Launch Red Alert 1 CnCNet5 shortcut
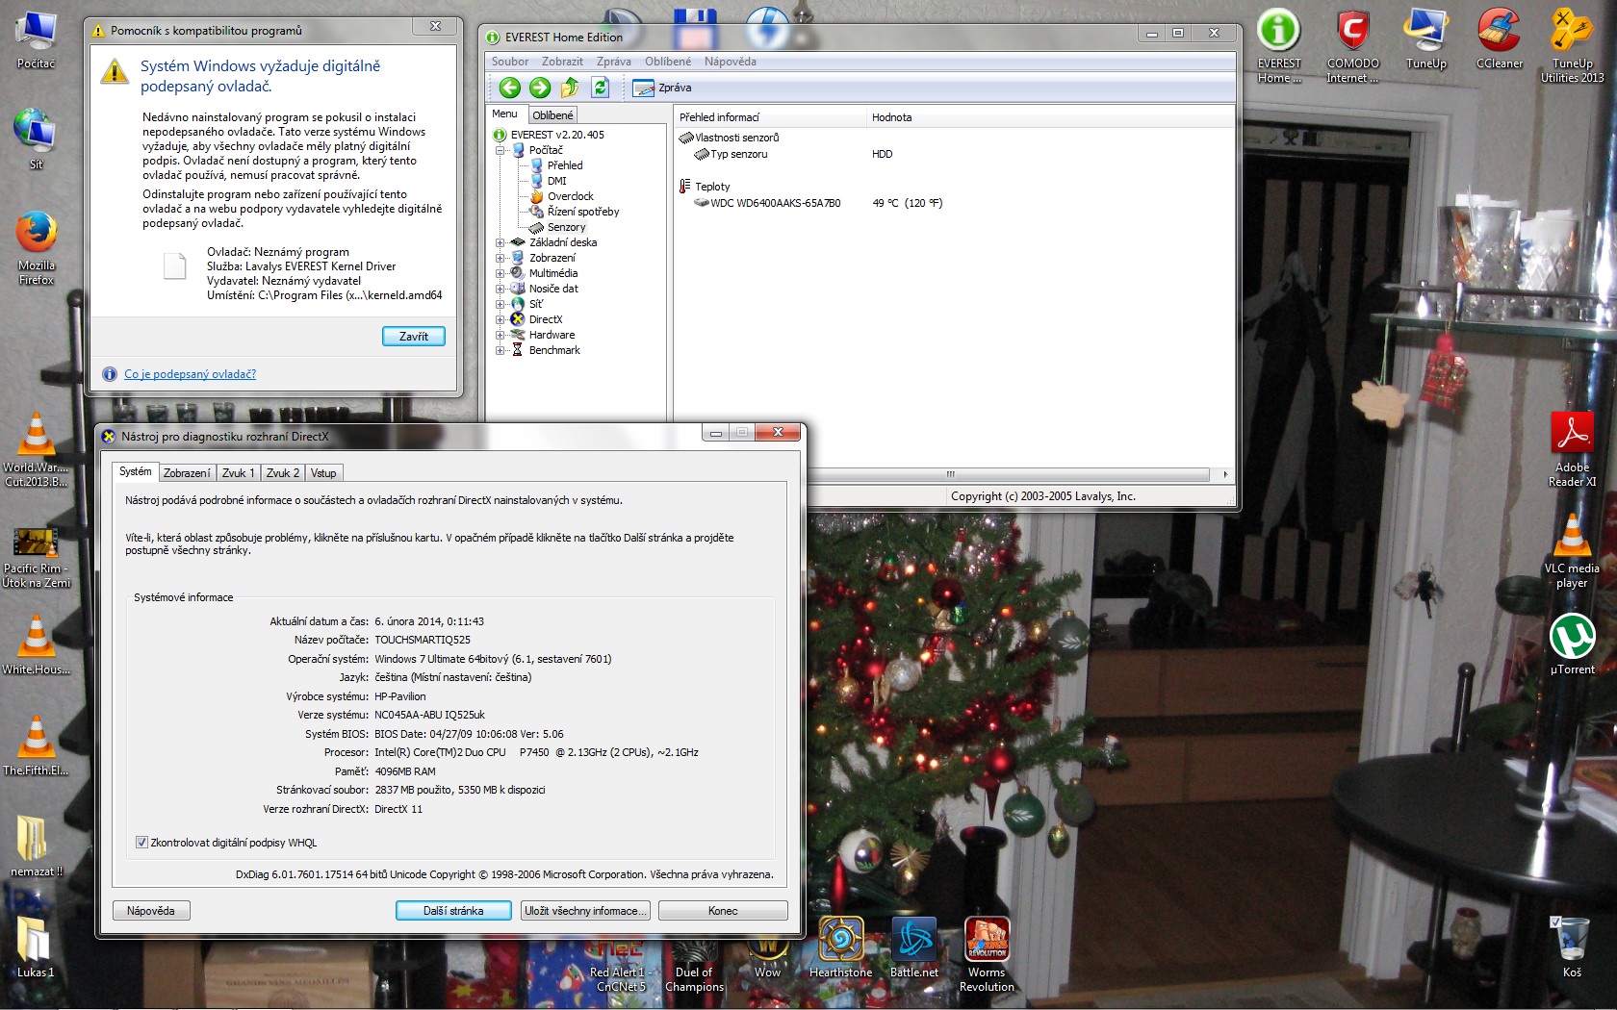Image resolution: width=1617 pixels, height=1010 pixels. pyautogui.click(x=621, y=967)
